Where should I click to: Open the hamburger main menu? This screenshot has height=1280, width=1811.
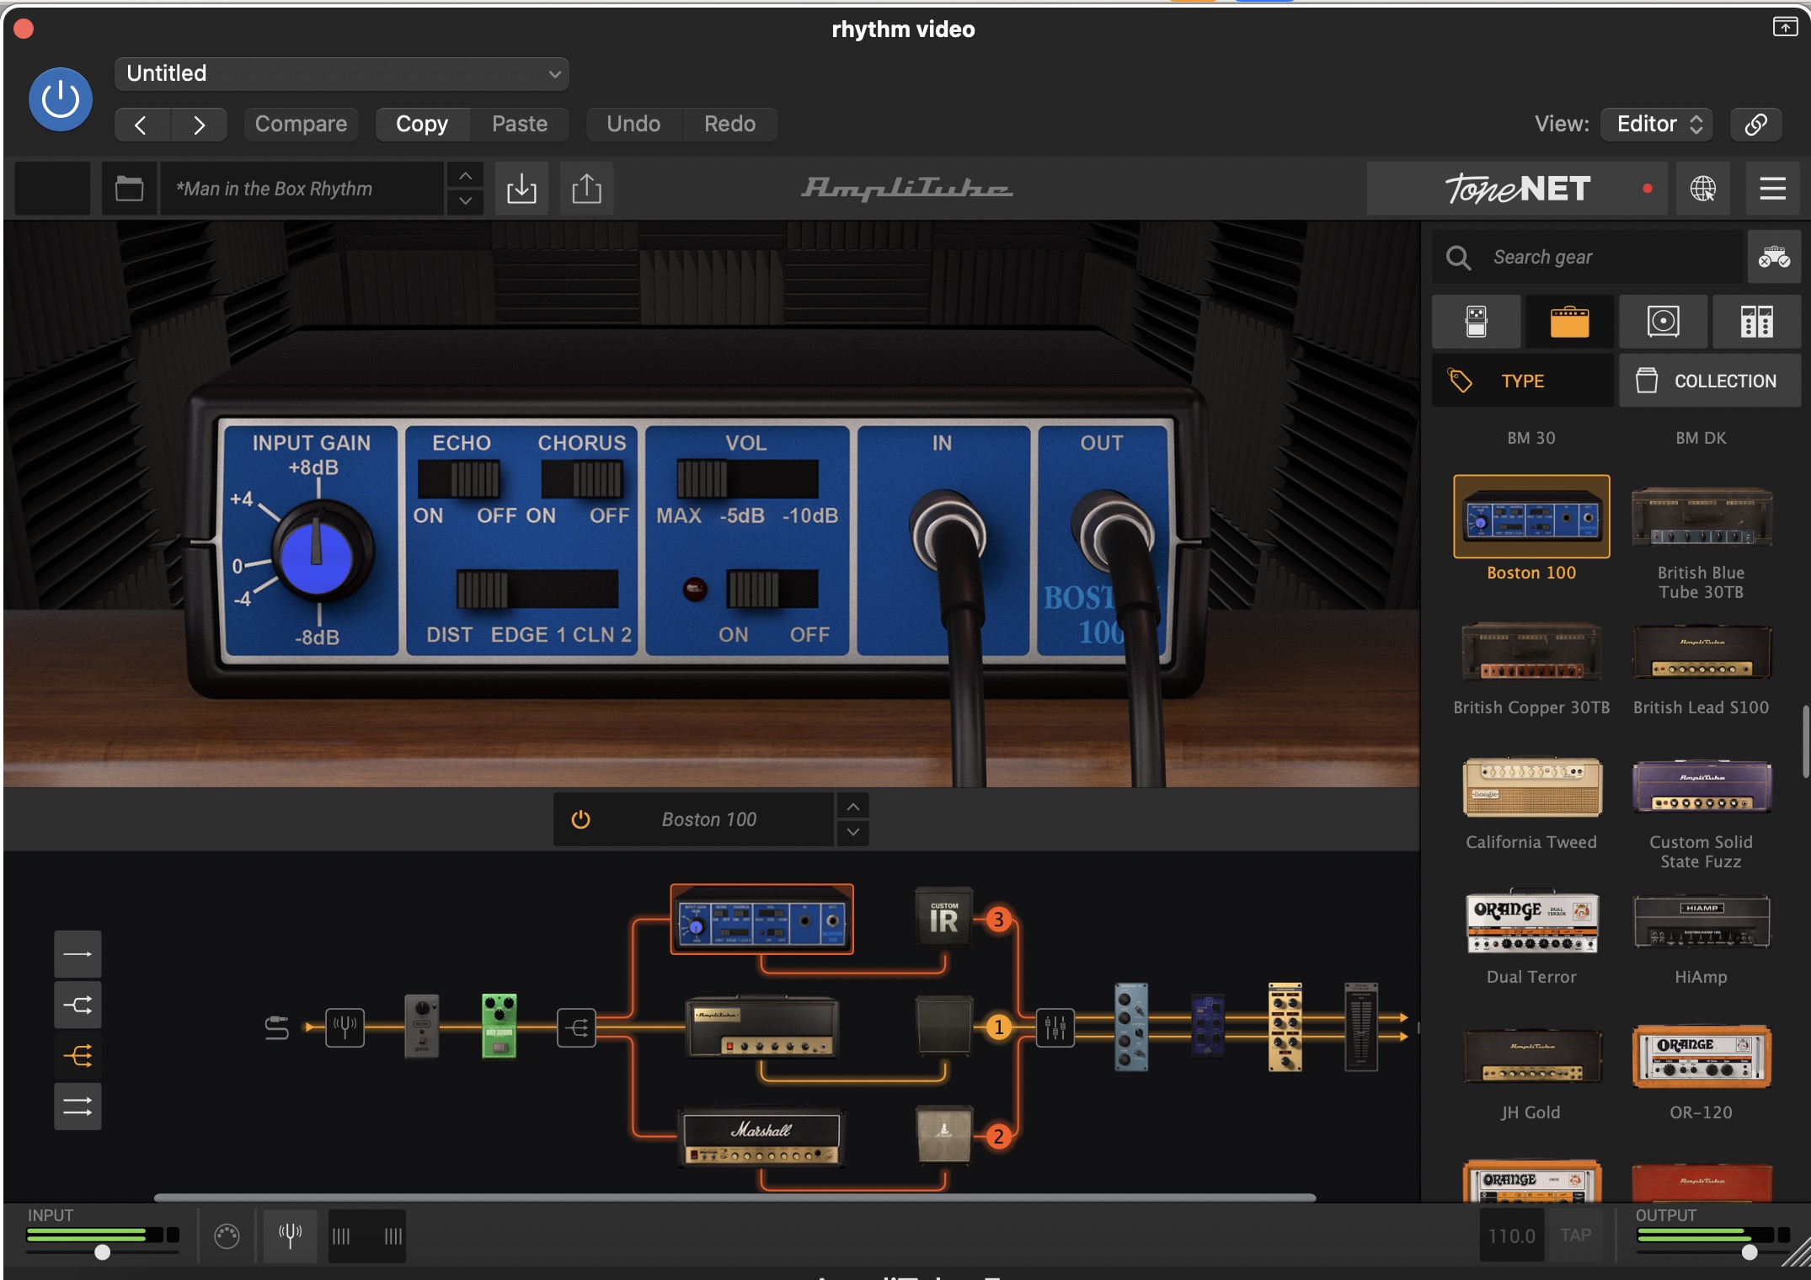pos(1772,189)
